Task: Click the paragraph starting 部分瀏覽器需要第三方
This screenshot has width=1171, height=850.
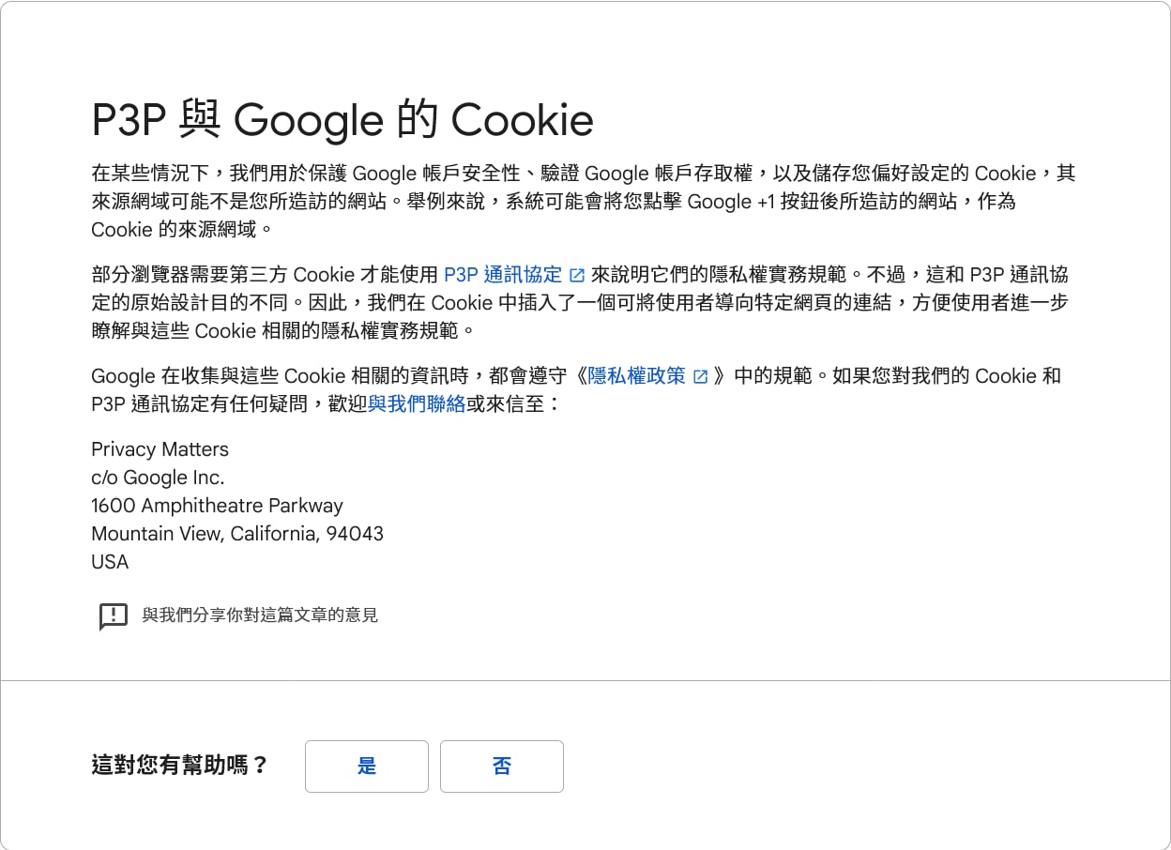Action: 581,303
